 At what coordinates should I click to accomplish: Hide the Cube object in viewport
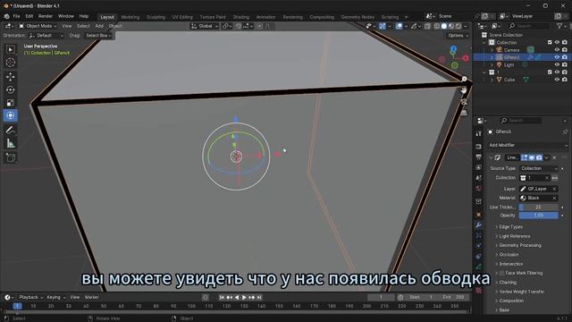pos(557,80)
